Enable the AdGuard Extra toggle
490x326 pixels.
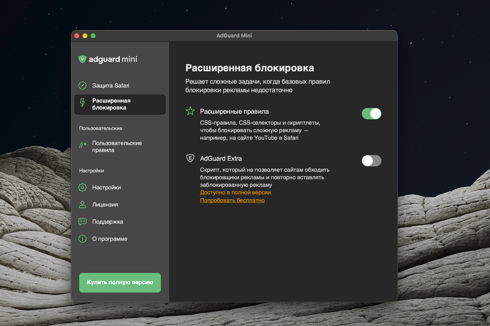point(371,161)
